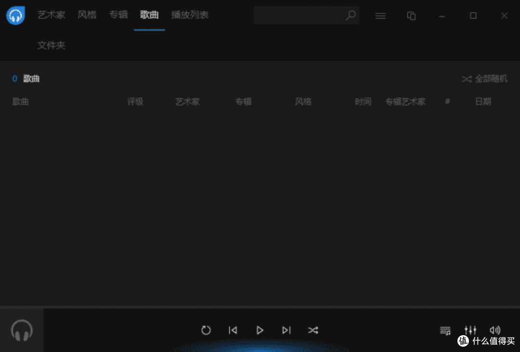Open the equalizer sliders icon
The width and height of the screenshot is (520, 352).
470,330
